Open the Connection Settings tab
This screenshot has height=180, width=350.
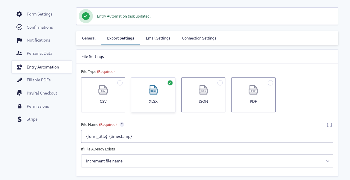point(199,38)
